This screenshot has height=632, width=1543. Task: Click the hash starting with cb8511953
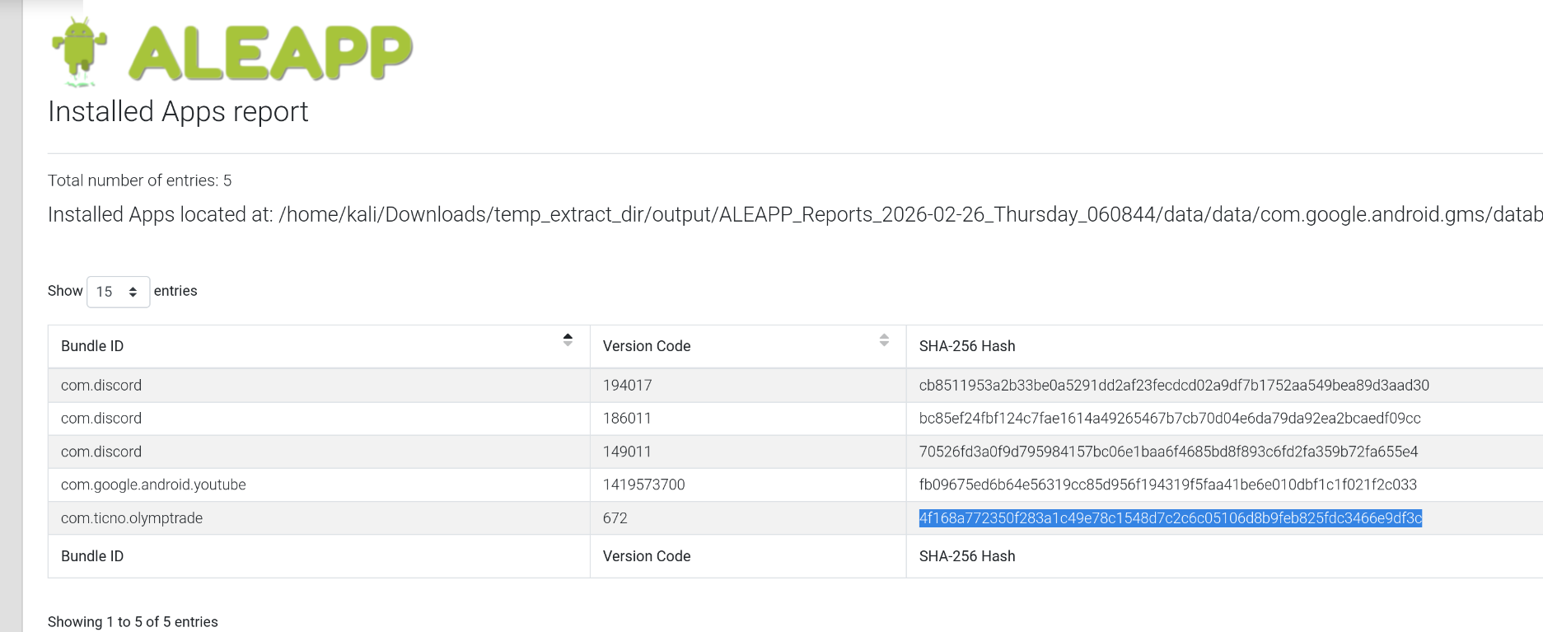[1174, 385]
